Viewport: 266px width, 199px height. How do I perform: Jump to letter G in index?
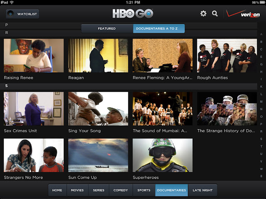[x=261, y=64]
